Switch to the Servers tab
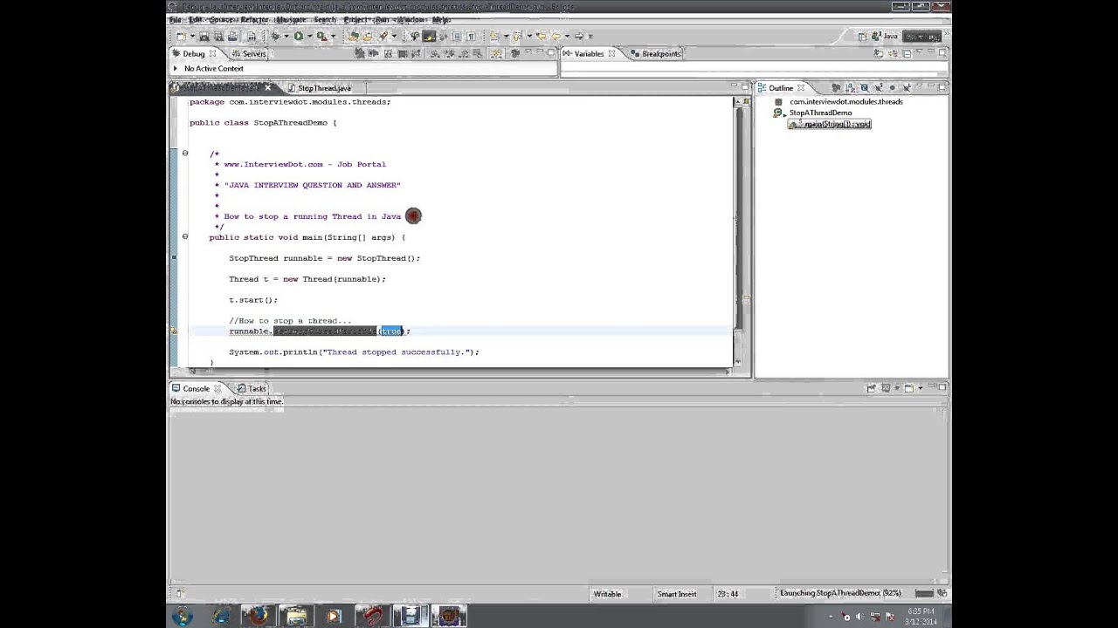 (x=248, y=54)
